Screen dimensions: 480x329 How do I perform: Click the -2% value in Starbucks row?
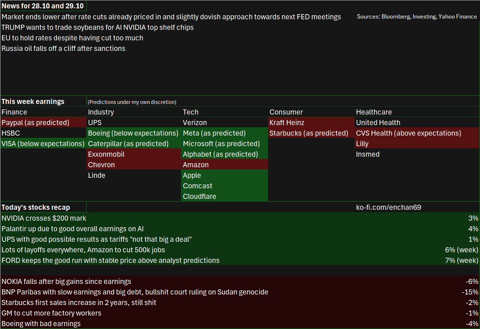pyautogui.click(x=472, y=302)
